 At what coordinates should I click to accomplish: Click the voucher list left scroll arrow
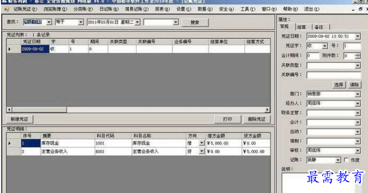(9, 110)
